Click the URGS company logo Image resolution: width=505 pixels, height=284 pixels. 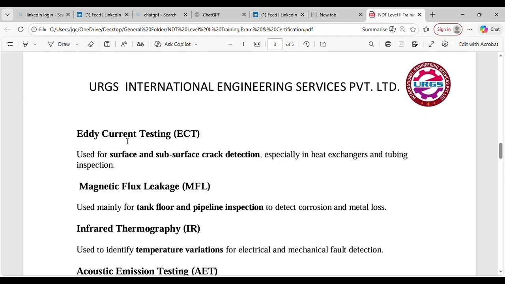pos(428,84)
